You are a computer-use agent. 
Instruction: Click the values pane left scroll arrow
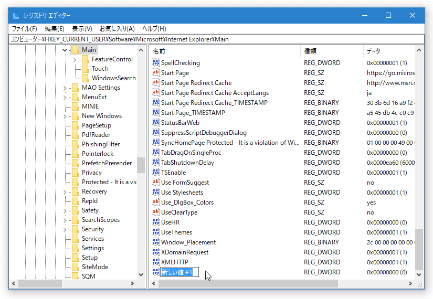pos(154,283)
